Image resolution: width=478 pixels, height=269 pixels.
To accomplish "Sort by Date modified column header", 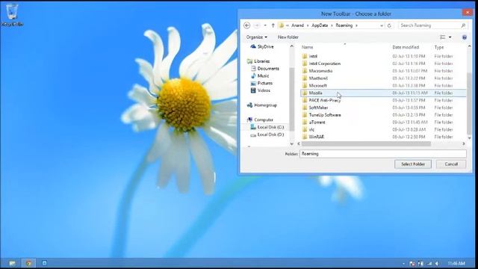I will click(406, 47).
